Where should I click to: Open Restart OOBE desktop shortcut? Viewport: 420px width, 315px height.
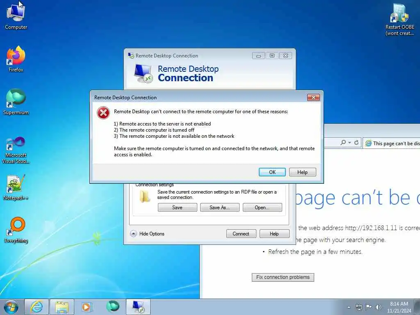[399, 20]
